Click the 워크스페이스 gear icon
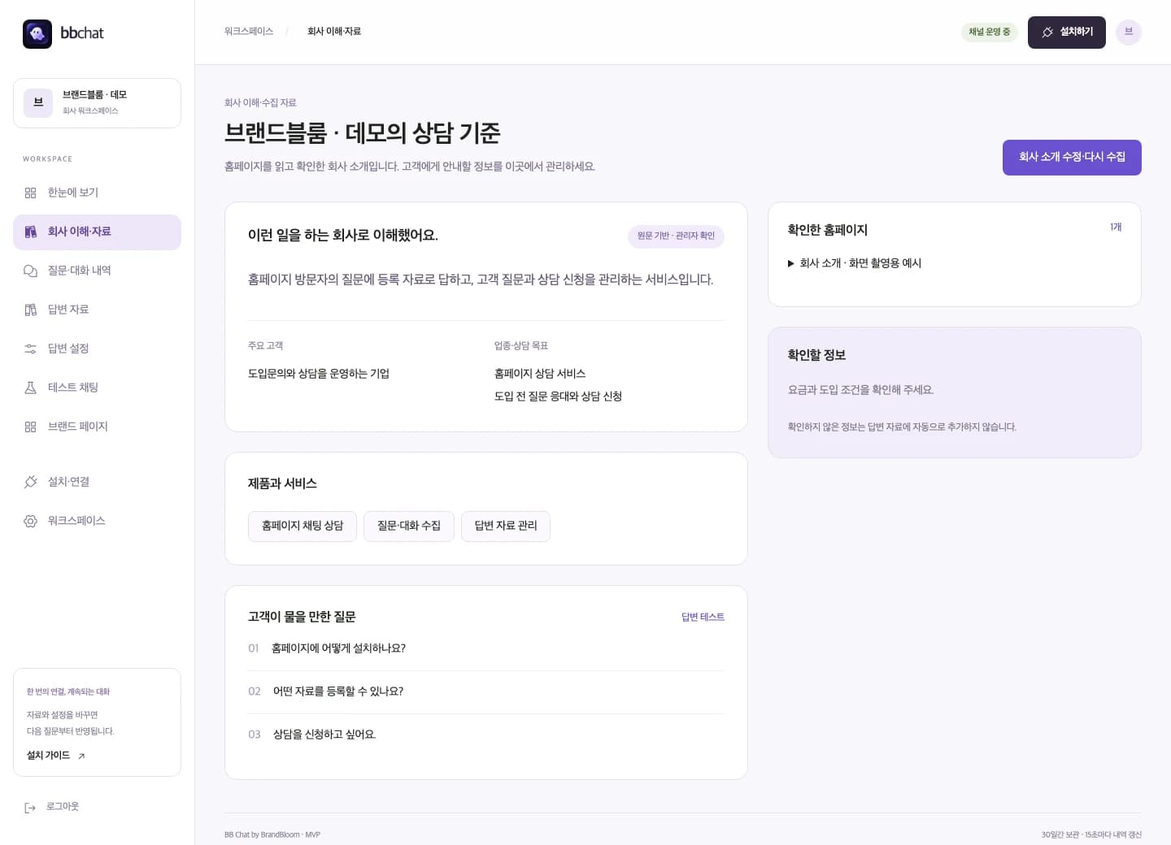The height and width of the screenshot is (845, 1171). click(x=30, y=521)
